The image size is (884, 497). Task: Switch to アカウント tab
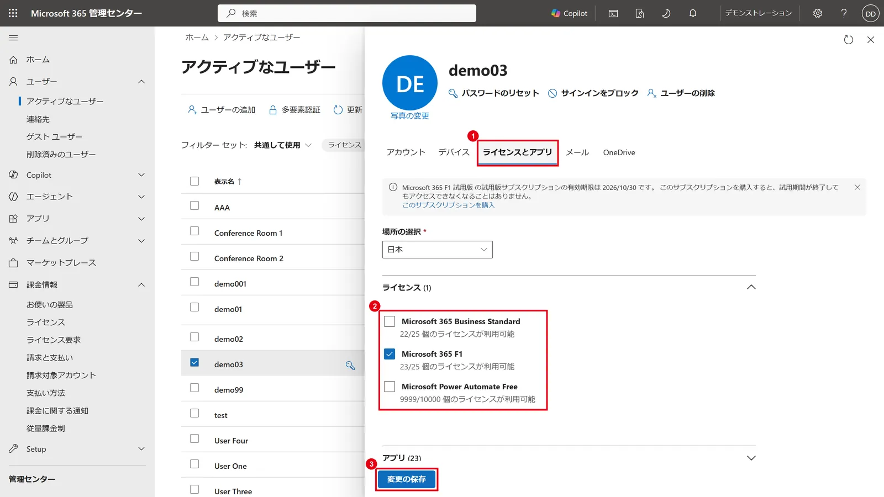(406, 152)
